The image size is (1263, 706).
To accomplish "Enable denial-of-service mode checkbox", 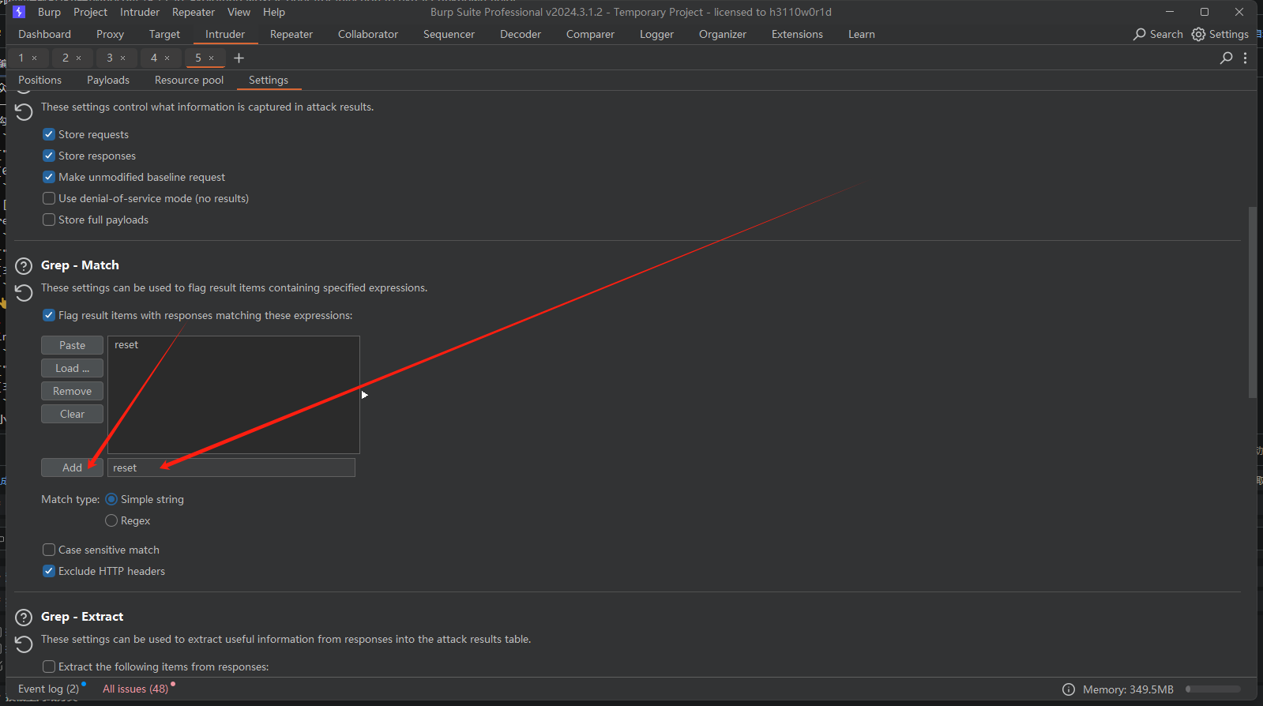I will pos(49,198).
